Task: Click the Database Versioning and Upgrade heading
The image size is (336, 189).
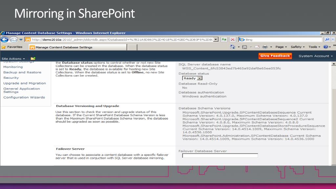Action: pyautogui.click(x=87, y=106)
